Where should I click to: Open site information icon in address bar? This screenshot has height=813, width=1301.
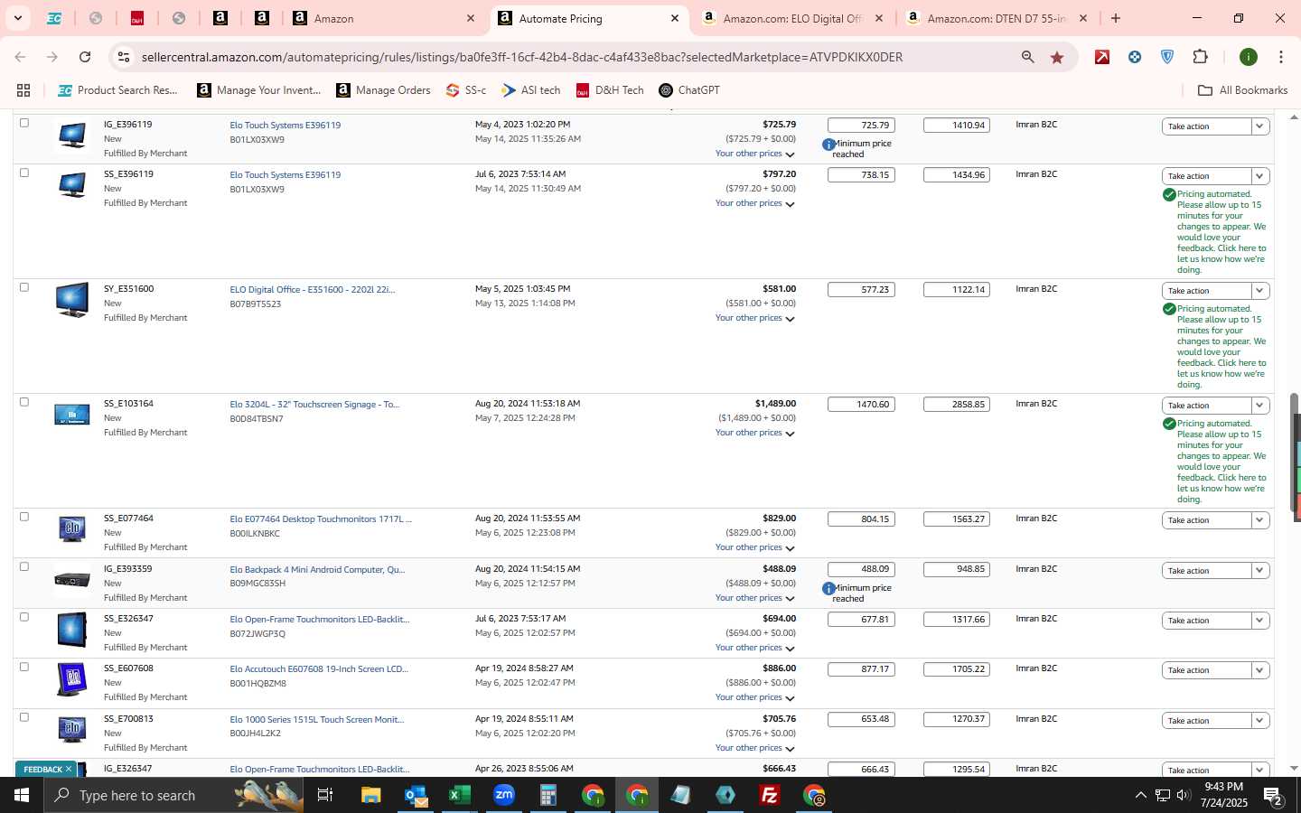[x=124, y=57]
